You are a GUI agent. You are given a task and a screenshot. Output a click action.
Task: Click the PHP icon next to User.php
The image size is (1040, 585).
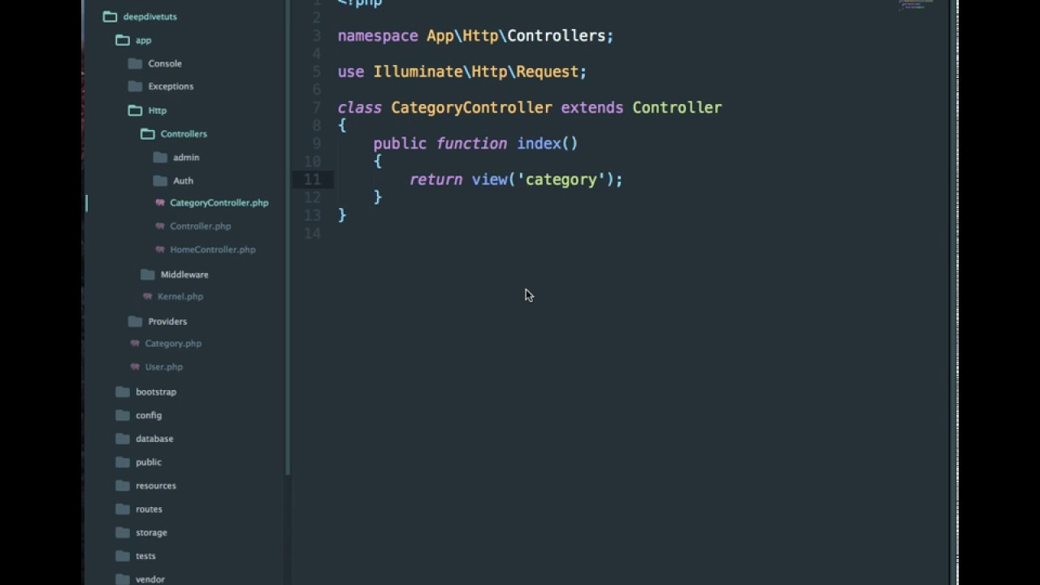tap(135, 367)
